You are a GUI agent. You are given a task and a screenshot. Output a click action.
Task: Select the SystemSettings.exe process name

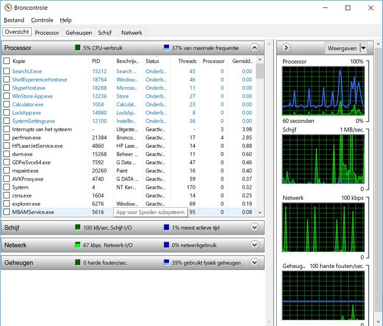click(34, 121)
